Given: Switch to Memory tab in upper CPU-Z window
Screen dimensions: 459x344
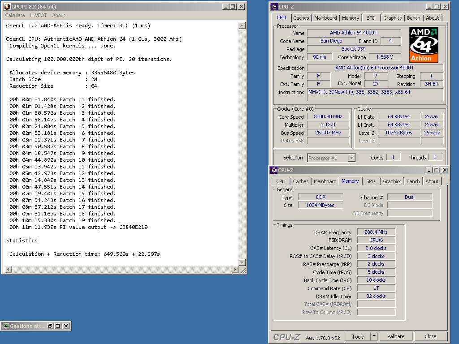Looking at the screenshot, I should tap(351, 18).
